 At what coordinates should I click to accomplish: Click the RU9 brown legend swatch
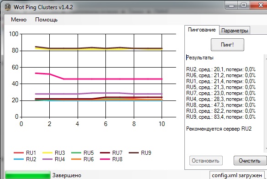[x=134, y=153]
